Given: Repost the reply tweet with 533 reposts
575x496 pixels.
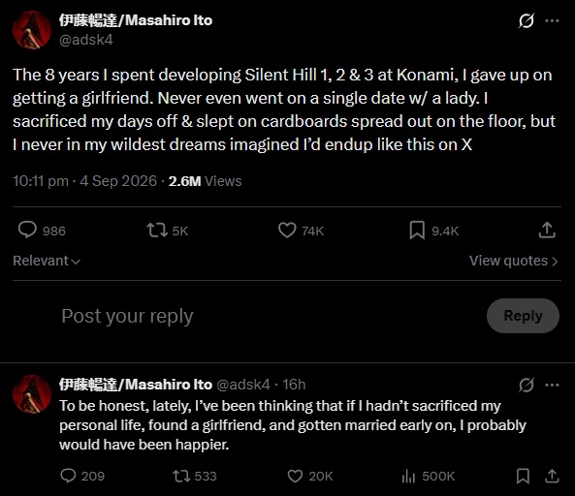Looking at the screenshot, I should pos(181,477).
